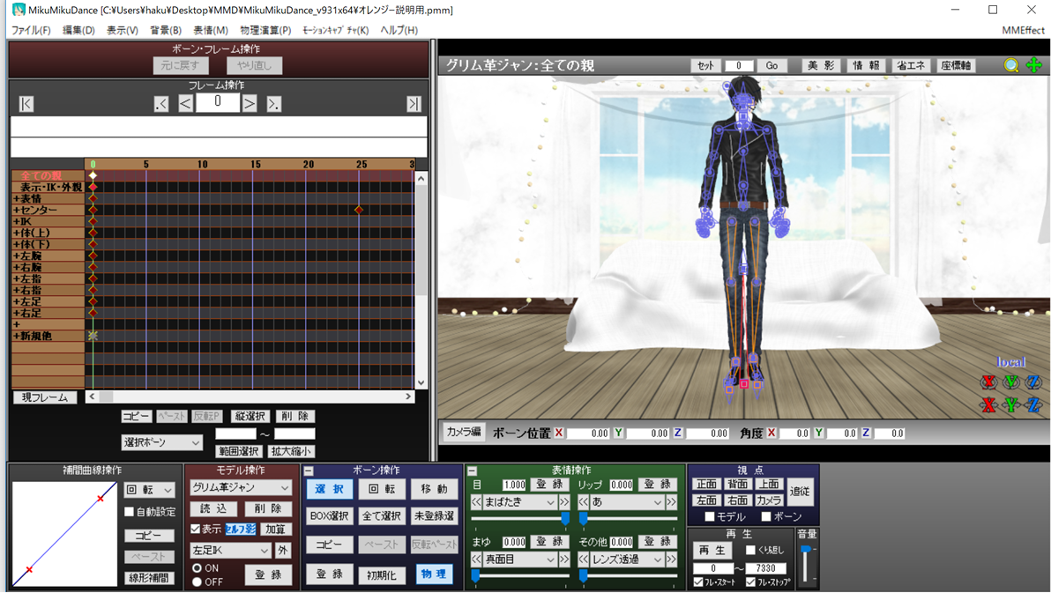
Task: Select 全ての親 keyframe diamond at frame 0
Action: [x=93, y=175]
